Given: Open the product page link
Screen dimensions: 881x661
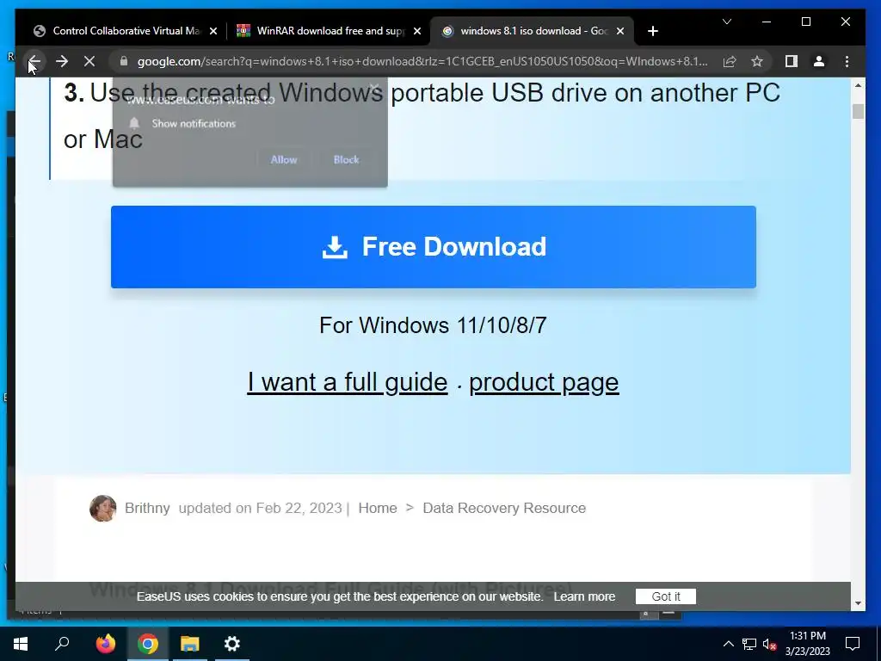Looking at the screenshot, I should click(544, 382).
